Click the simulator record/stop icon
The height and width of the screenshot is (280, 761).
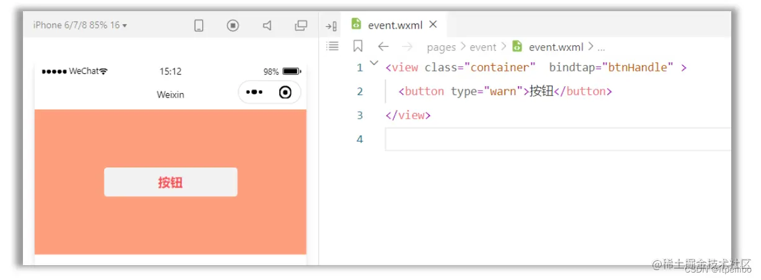[x=233, y=25]
